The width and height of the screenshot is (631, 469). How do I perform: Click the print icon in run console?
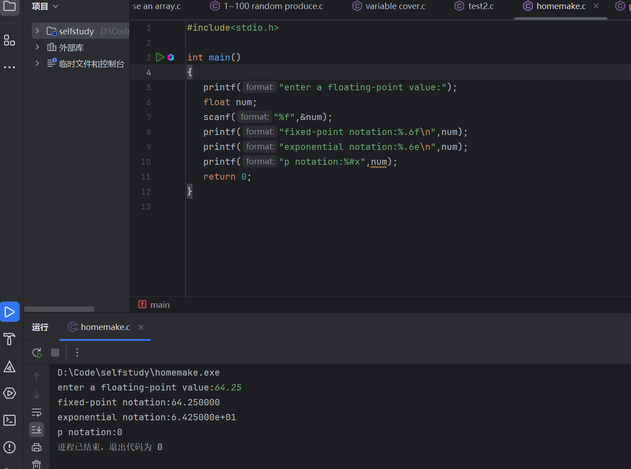37,447
